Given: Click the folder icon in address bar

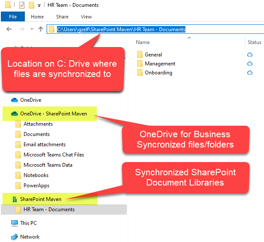Looking at the screenshot, I should click(x=51, y=29).
